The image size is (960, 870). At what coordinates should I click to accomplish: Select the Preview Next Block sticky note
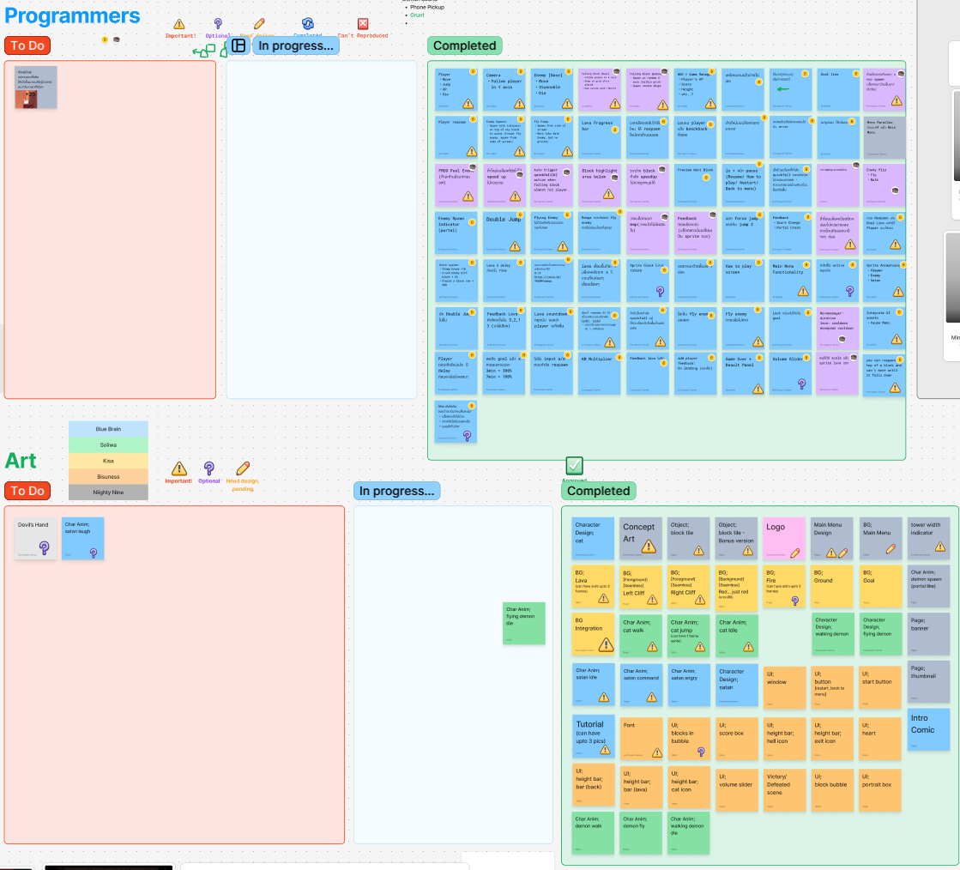point(696,185)
